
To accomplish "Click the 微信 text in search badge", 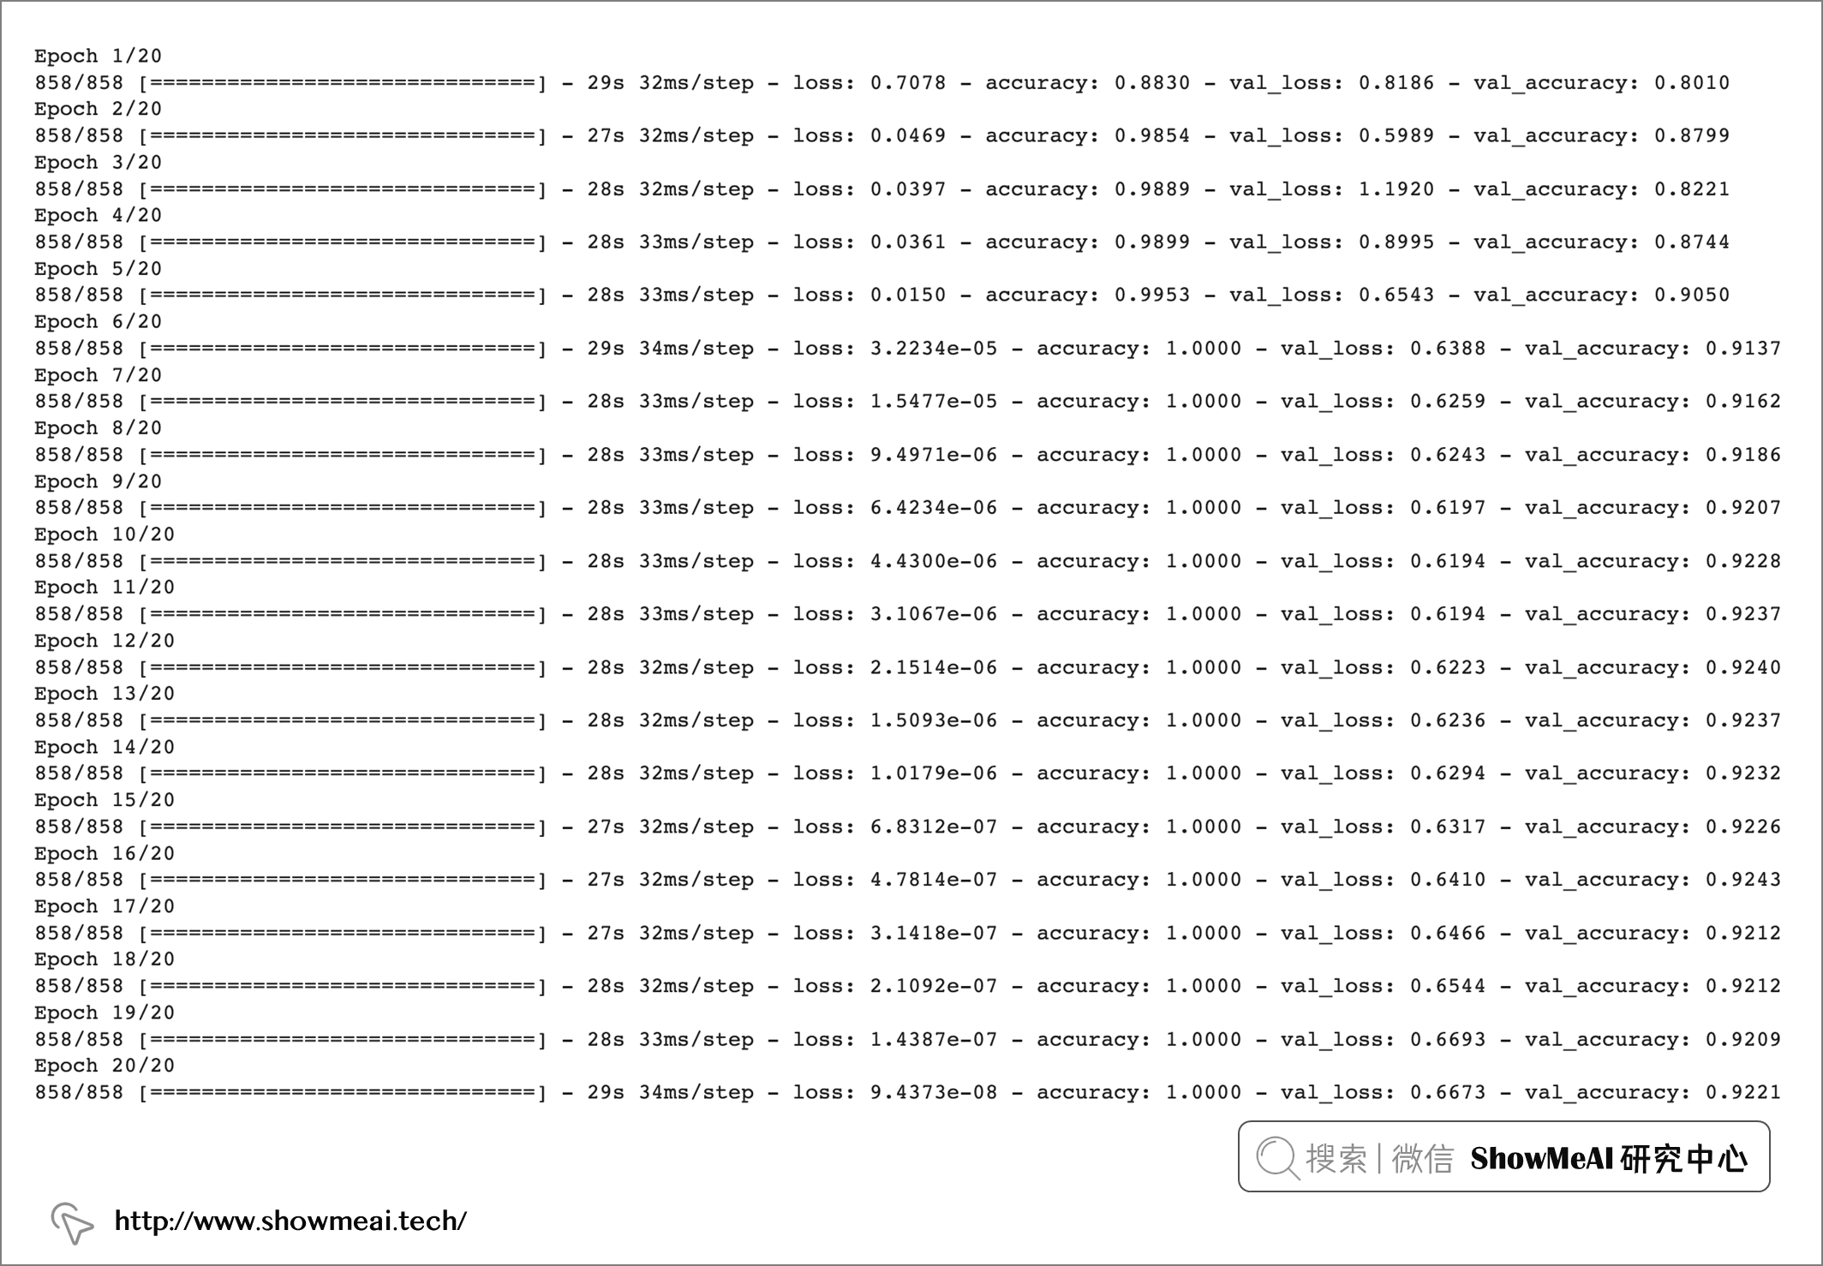I will (x=1423, y=1158).
